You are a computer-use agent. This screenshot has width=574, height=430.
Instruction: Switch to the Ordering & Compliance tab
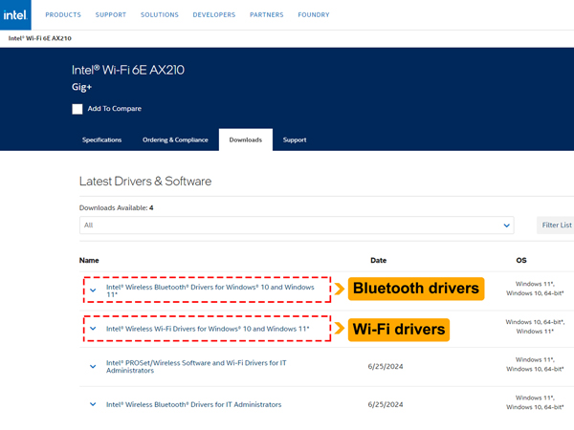click(x=175, y=140)
